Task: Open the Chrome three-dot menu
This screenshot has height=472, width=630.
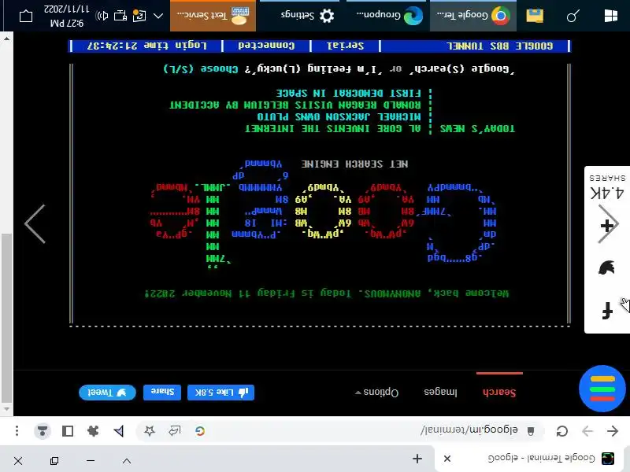Action: click(17, 431)
